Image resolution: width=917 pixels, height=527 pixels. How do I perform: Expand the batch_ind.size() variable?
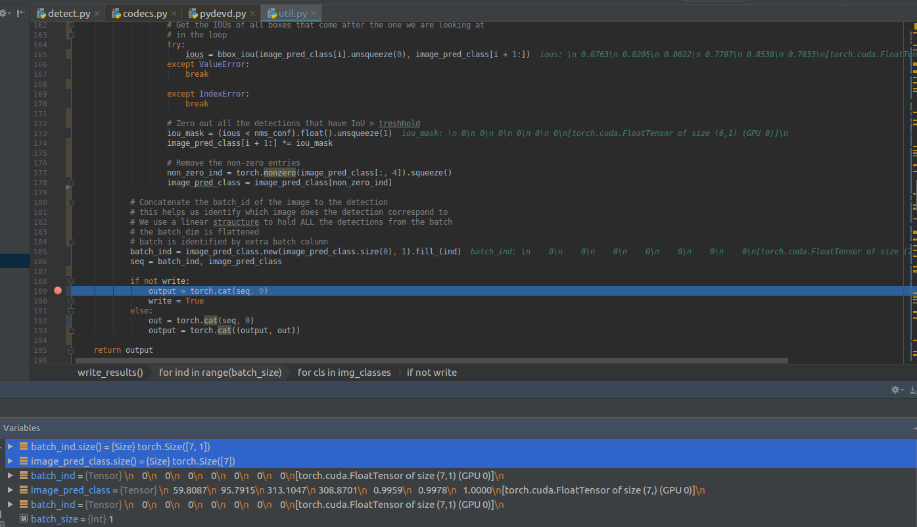[x=10, y=447]
